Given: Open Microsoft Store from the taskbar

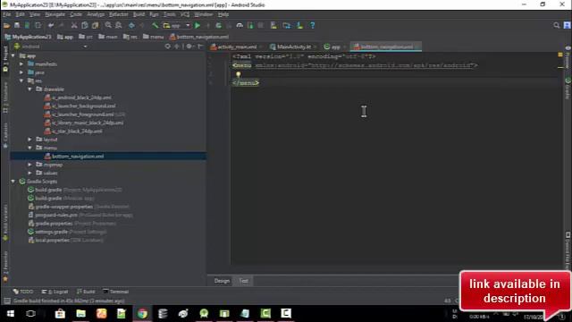Looking at the screenshot, I should click(x=60, y=314).
